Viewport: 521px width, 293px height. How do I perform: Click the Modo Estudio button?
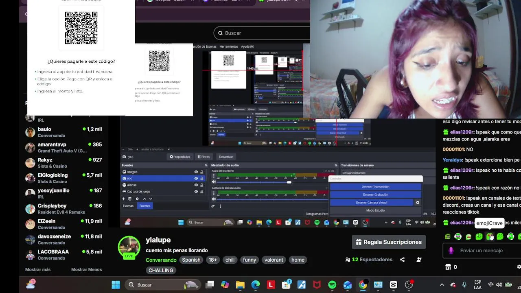point(375,210)
